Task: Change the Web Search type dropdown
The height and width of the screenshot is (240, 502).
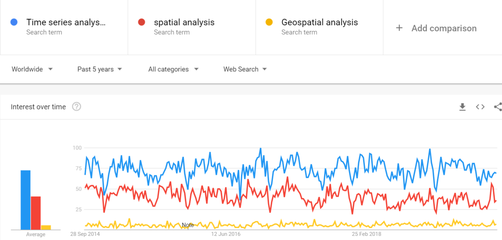Action: pyautogui.click(x=245, y=69)
